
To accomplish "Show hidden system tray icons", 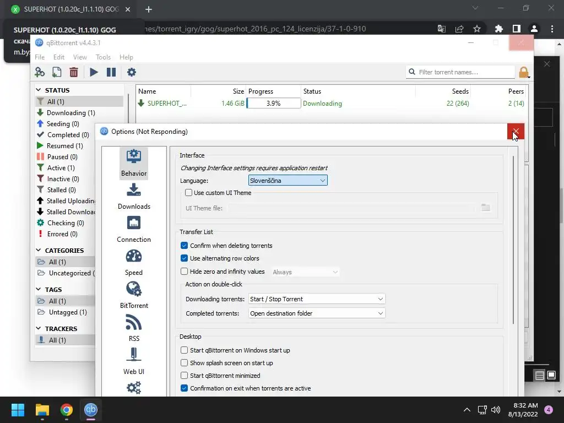I will [467, 410].
